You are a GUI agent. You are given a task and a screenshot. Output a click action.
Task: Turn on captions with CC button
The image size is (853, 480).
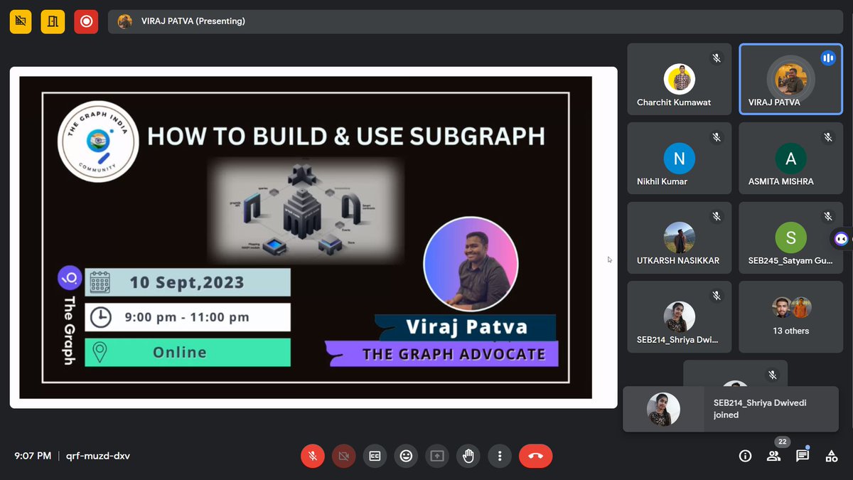[375, 456]
